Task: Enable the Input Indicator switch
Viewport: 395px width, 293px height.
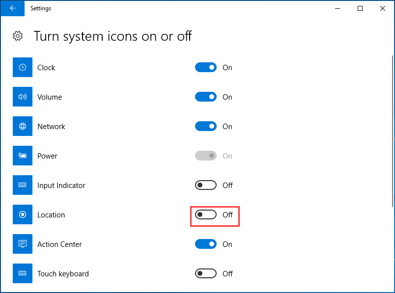Action: coord(206,185)
